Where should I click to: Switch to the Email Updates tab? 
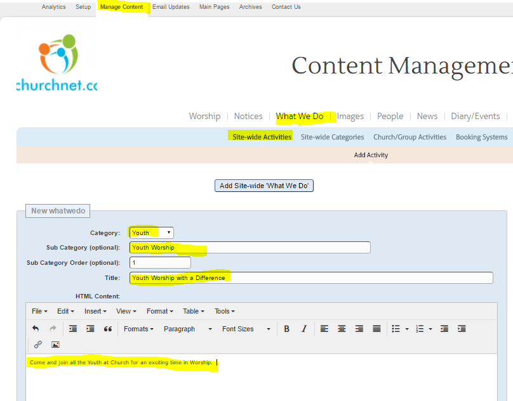[171, 7]
